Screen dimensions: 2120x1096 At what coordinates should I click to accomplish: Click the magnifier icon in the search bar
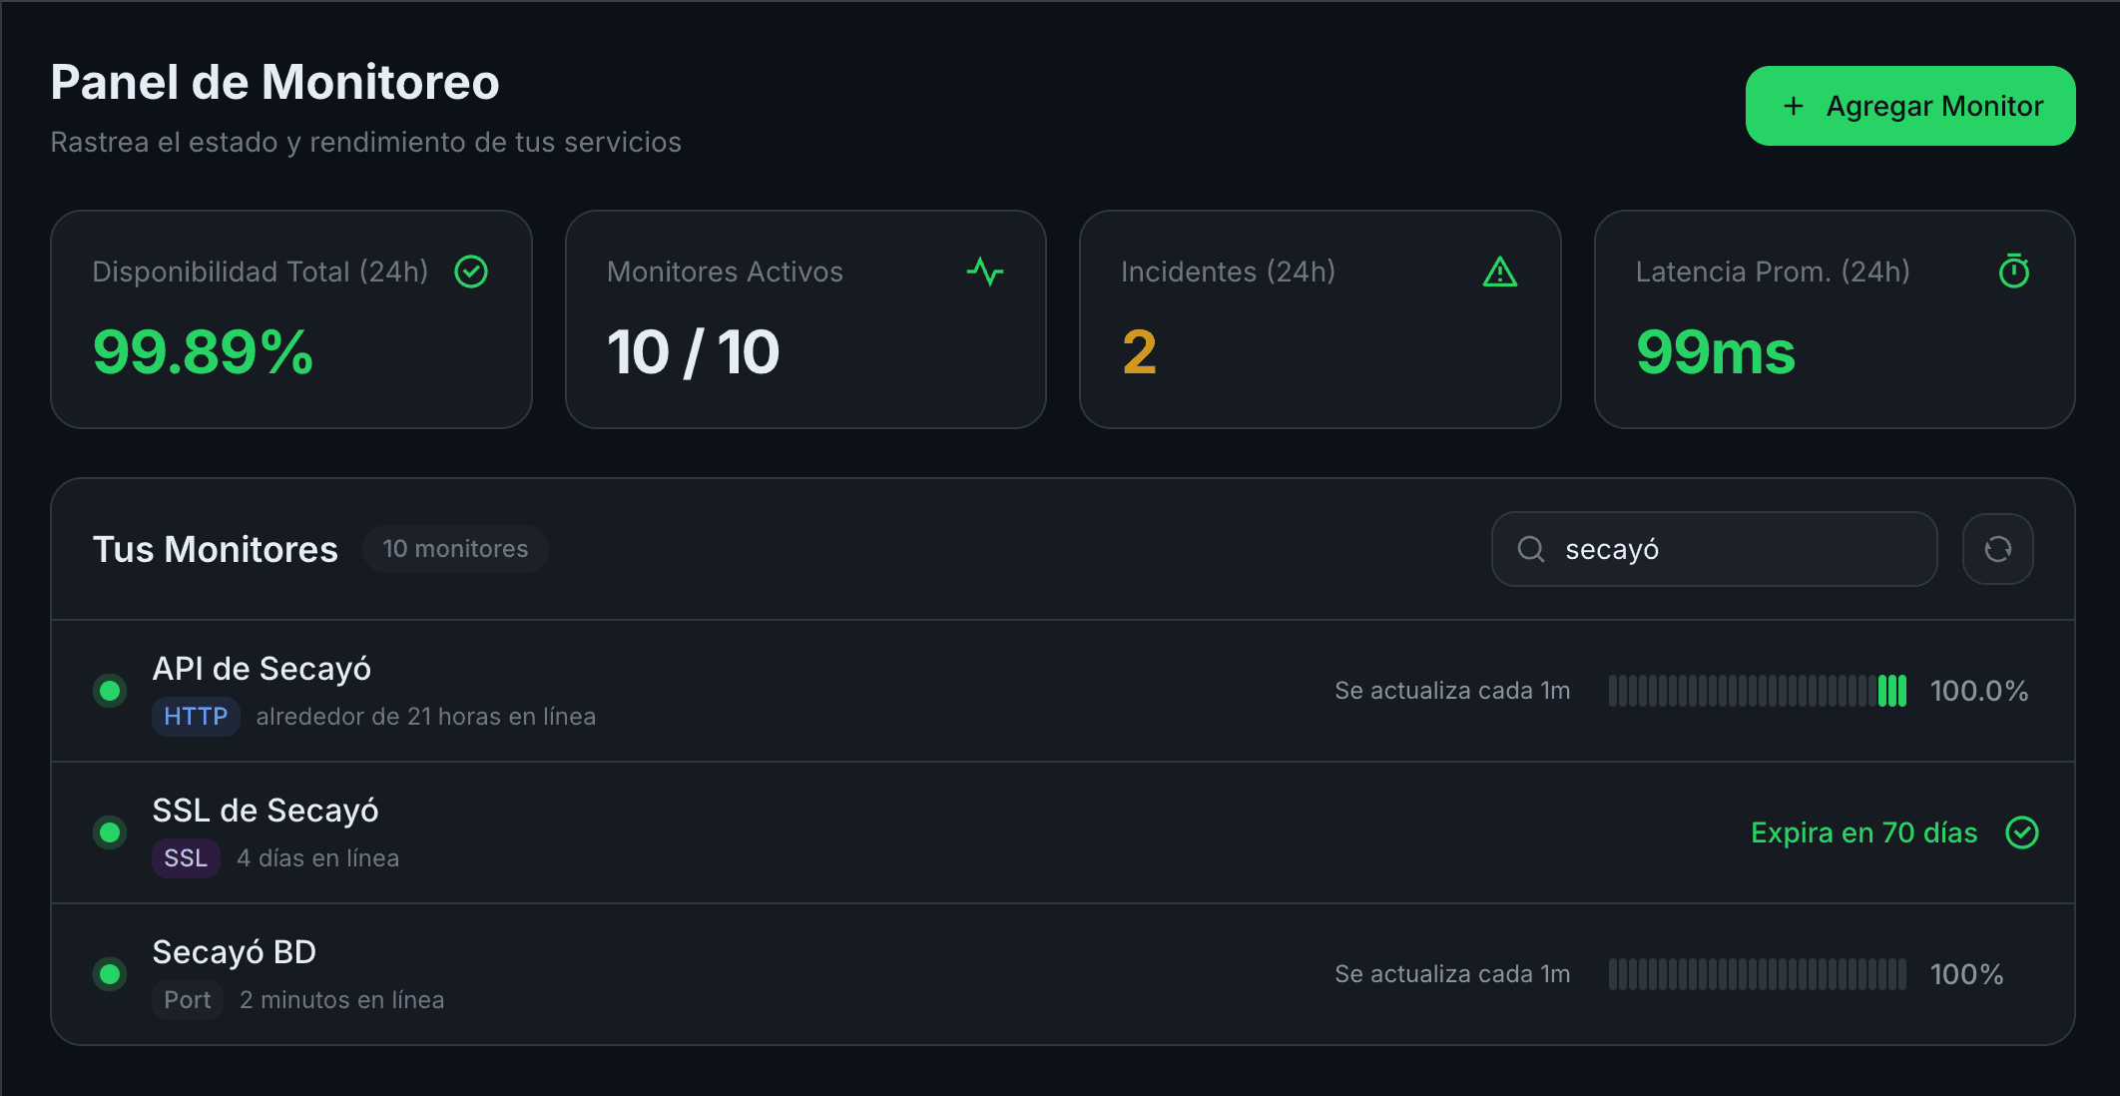[x=1530, y=548]
